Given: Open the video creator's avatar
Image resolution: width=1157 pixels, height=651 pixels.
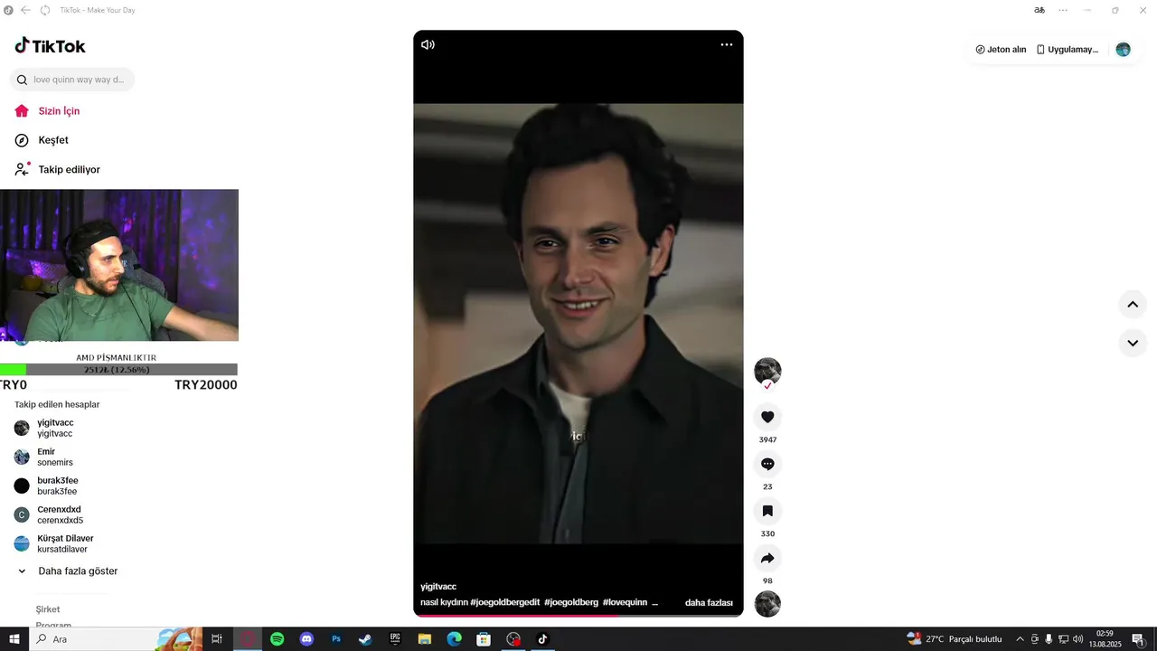Looking at the screenshot, I should click(x=767, y=371).
